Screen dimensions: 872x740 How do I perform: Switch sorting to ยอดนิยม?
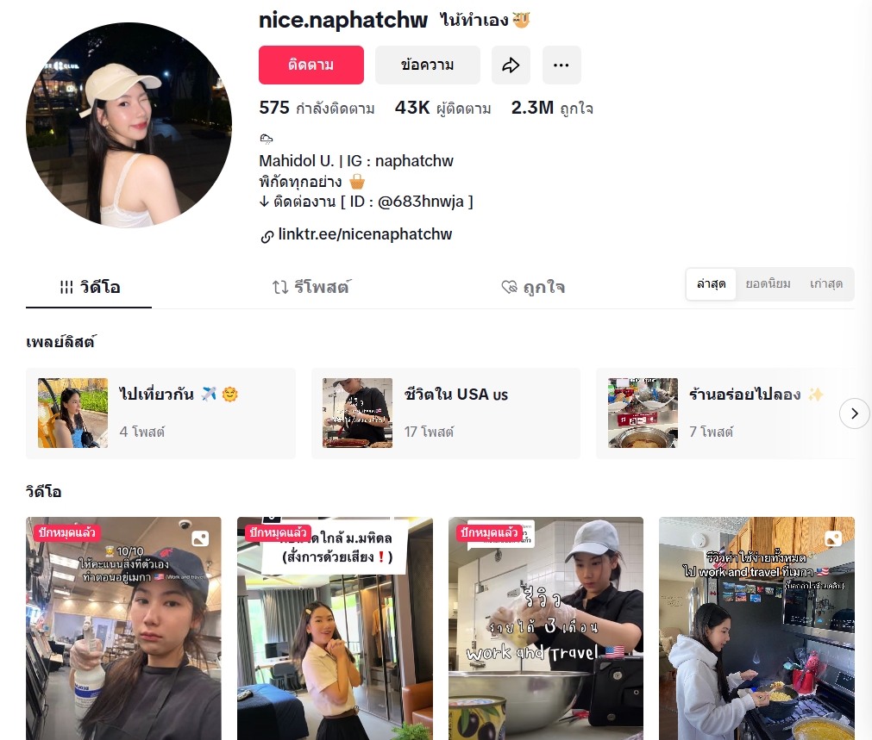tap(768, 284)
